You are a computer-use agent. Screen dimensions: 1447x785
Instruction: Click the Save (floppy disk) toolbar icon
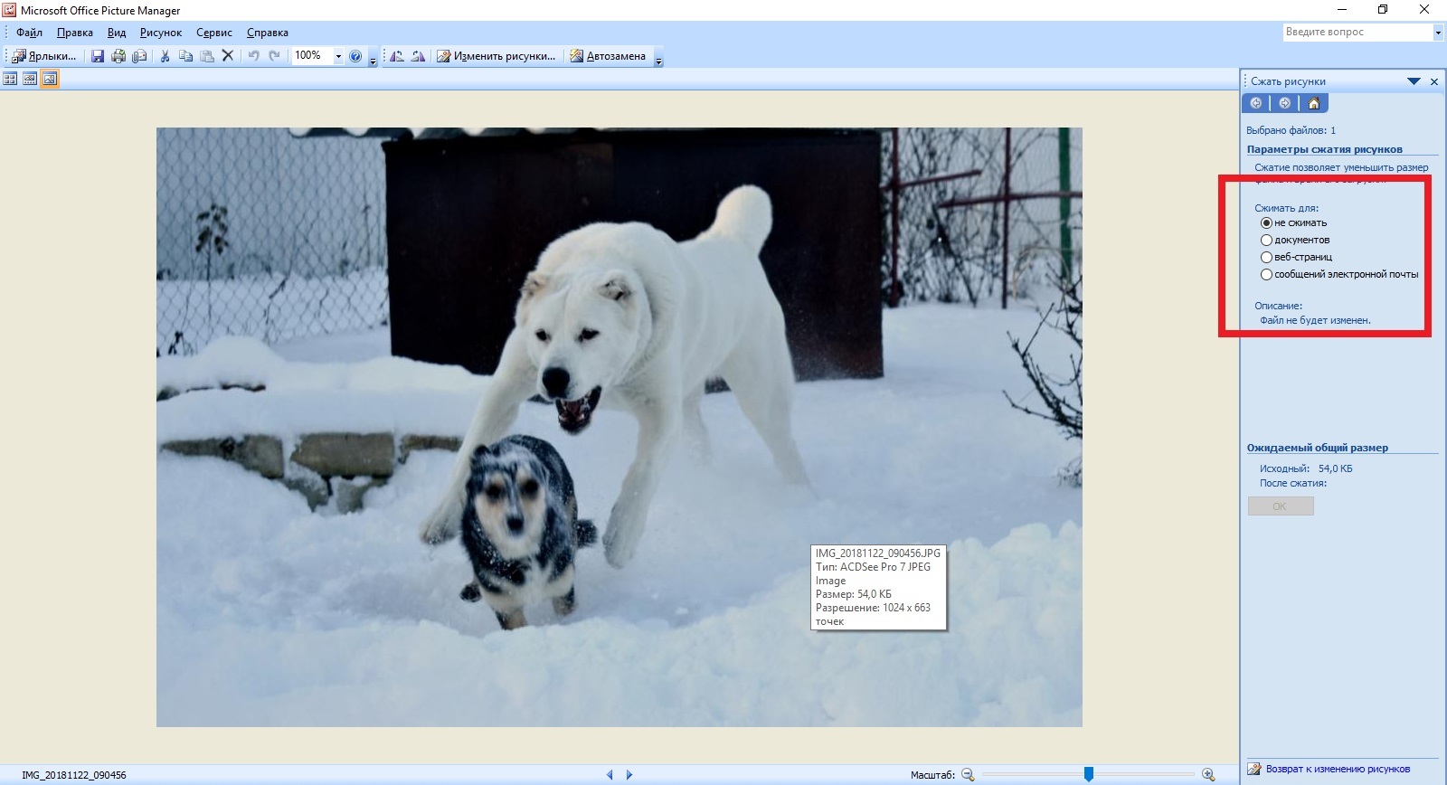[x=98, y=56]
